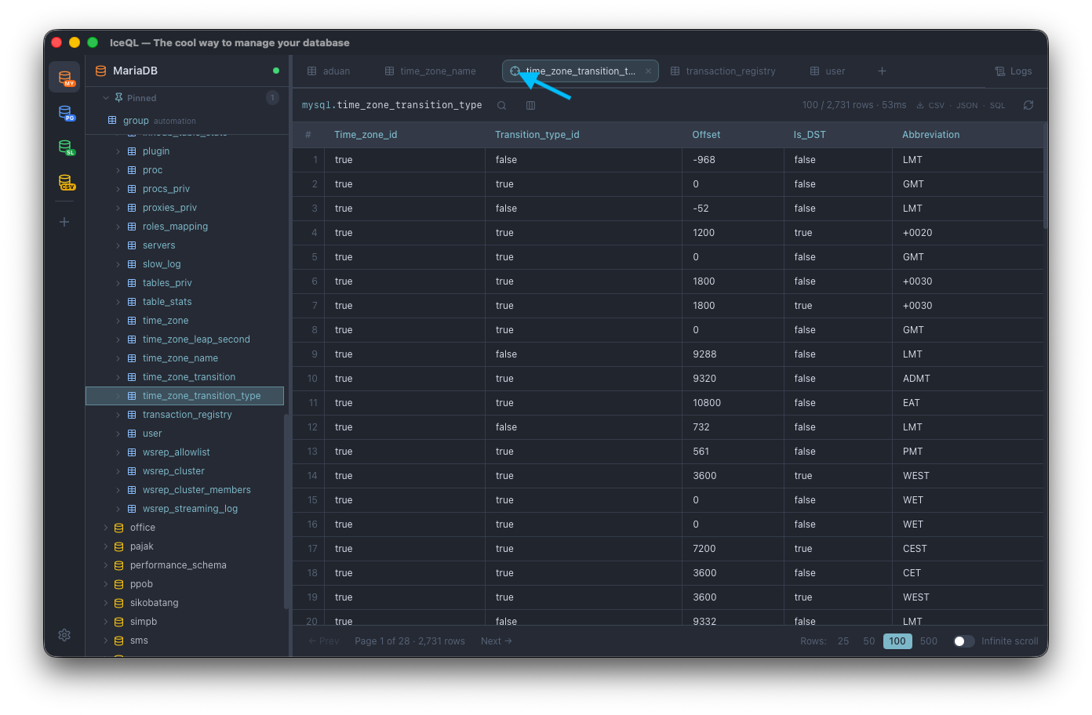Viewport: 1092px width, 715px height.
Task: Click the data table vertical scrollbar
Action: (1046, 175)
